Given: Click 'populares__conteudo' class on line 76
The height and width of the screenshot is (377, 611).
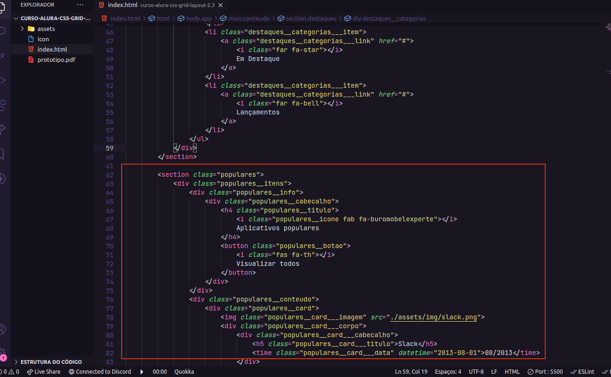Looking at the screenshot, I should pyautogui.click(x=276, y=299).
